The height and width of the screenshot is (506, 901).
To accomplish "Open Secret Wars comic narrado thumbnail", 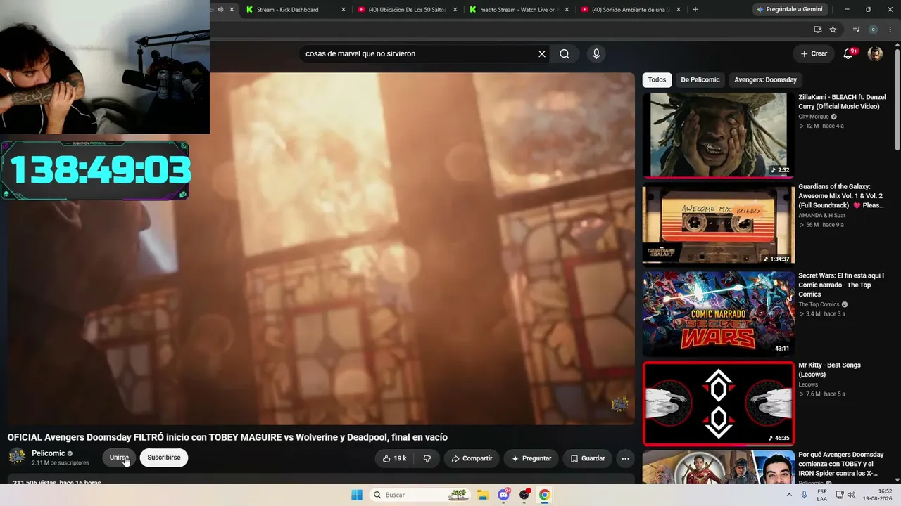I will coord(719,313).
